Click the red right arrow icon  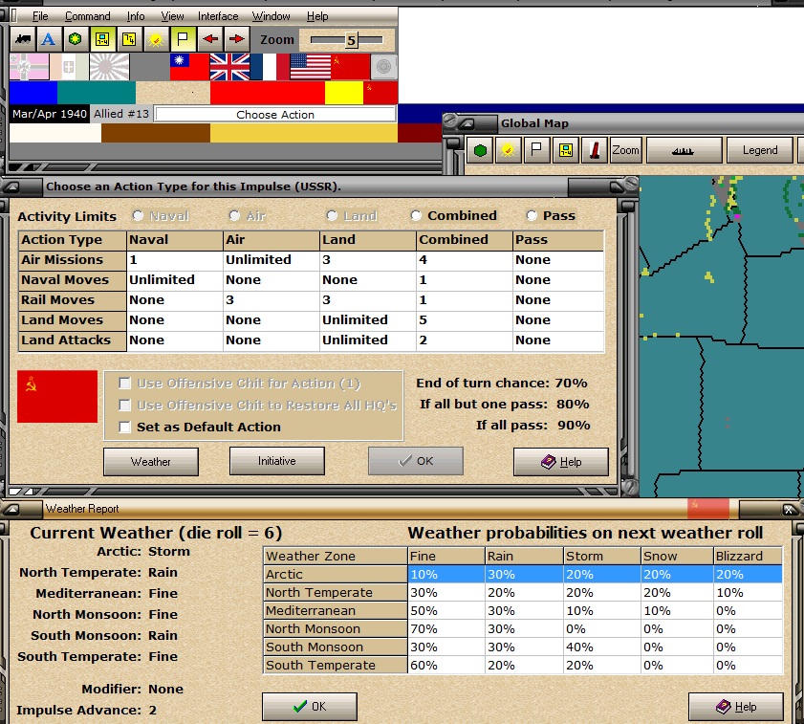[237, 39]
